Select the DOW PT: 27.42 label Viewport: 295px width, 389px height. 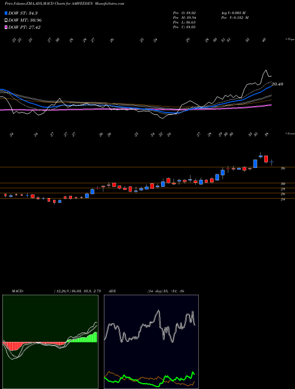click(x=24, y=28)
